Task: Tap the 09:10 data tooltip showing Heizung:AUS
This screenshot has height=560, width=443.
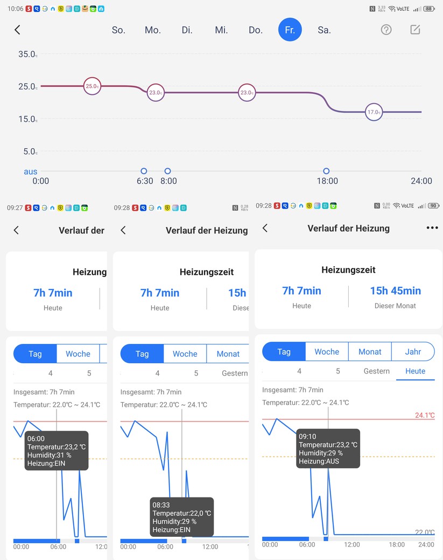Action: [328, 448]
